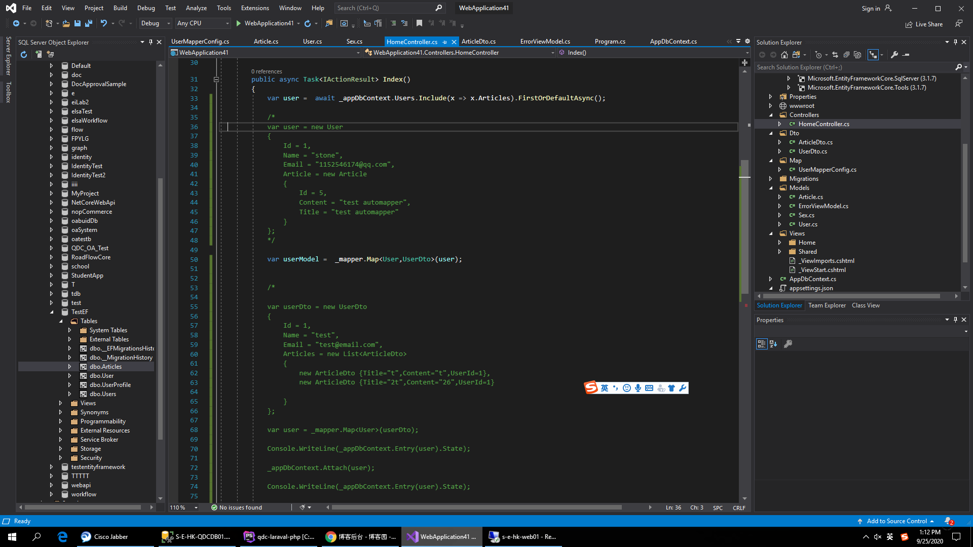Click Live Share button
973x547 pixels.
(x=924, y=24)
